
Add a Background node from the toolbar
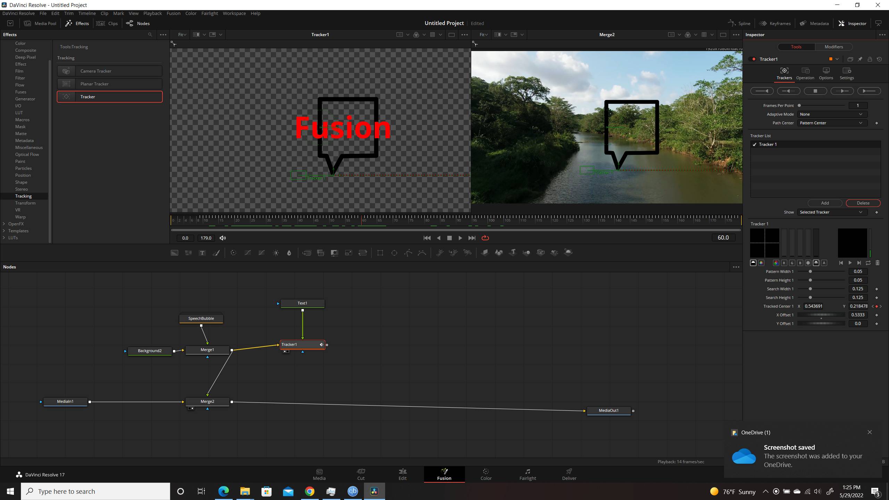click(174, 253)
